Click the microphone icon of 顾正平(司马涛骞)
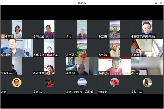Screen dimensions: 164x109 [132, 36]
